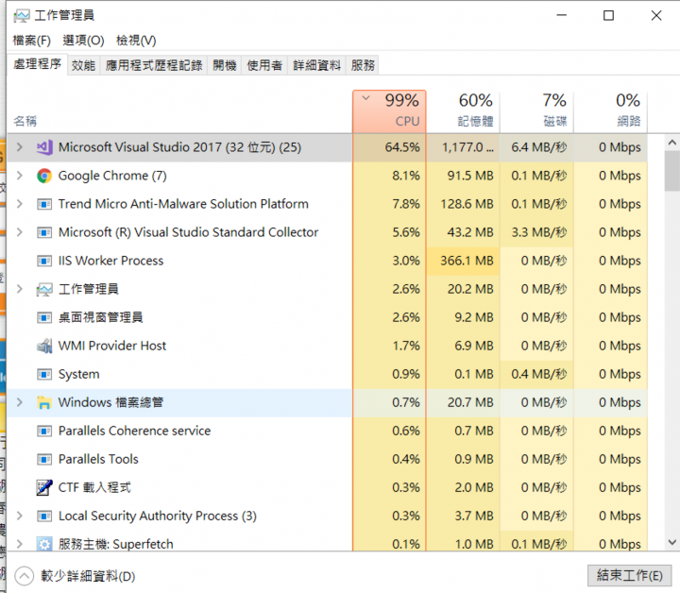This screenshot has width=680, height=593.
Task: Expand the 工作管理員 process row
Action: 20,289
